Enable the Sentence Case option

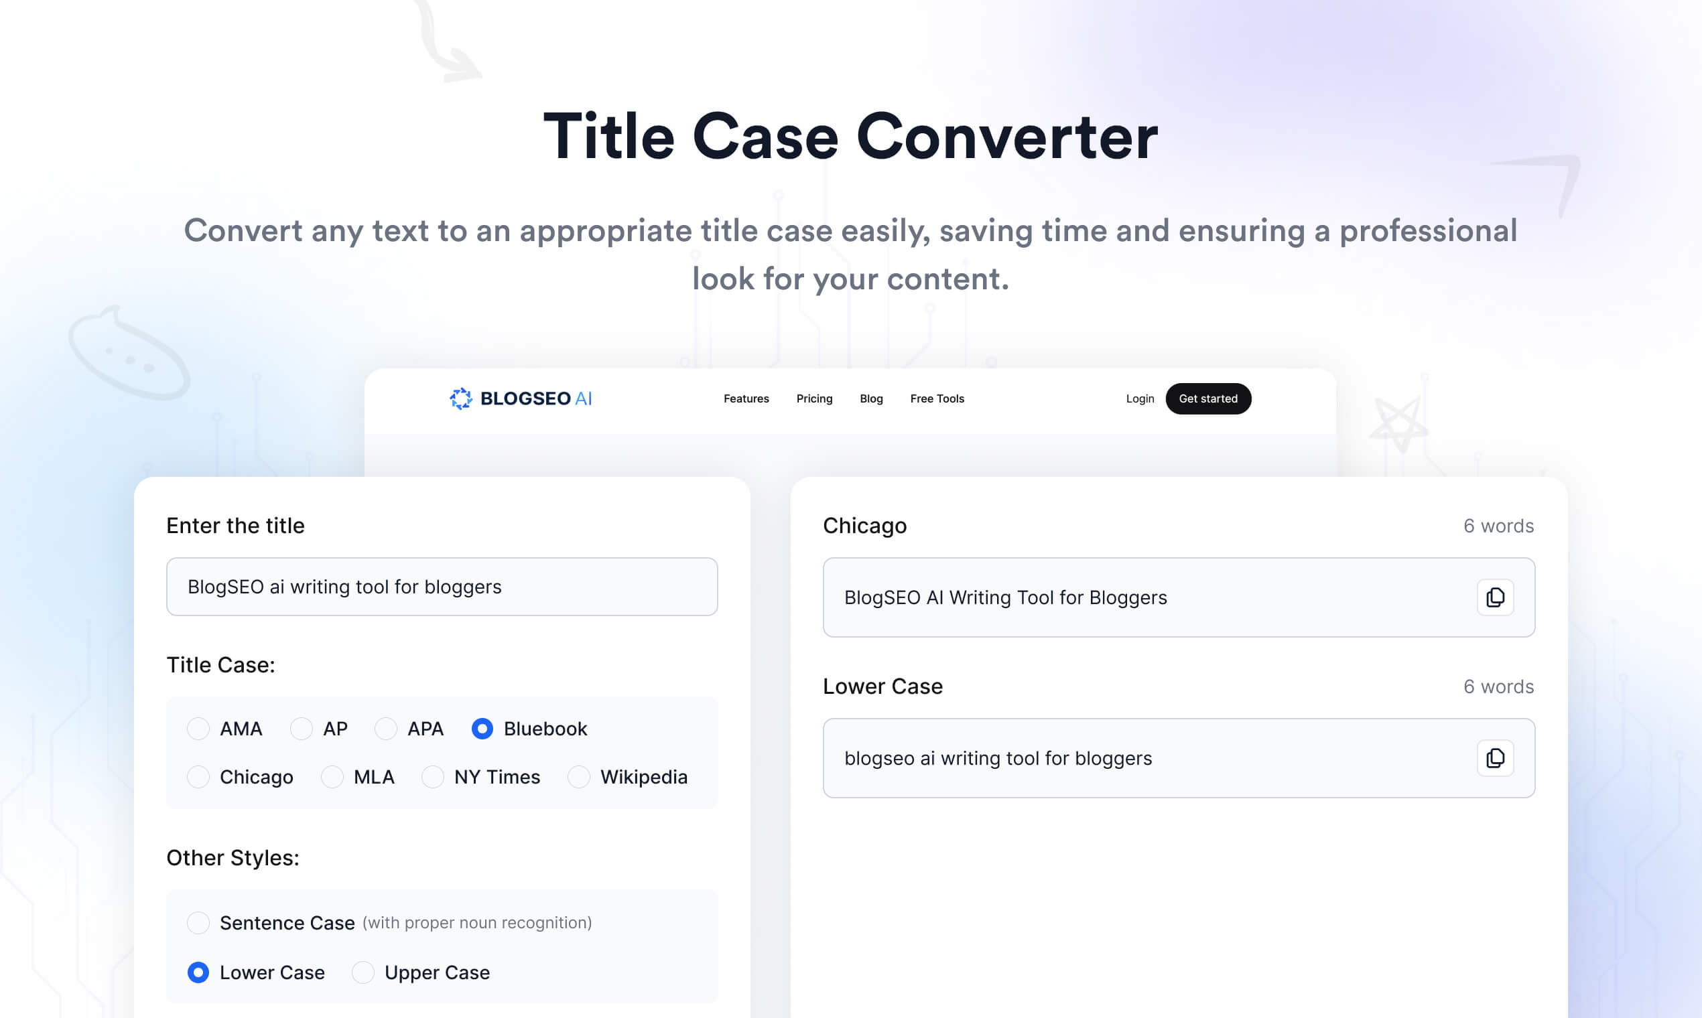coord(198,923)
